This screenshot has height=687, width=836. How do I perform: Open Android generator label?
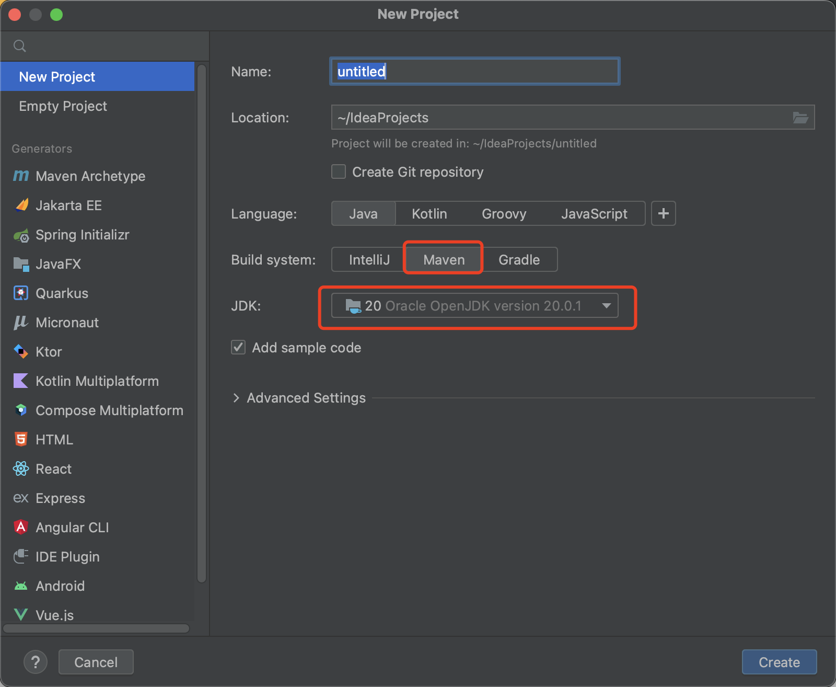60,586
